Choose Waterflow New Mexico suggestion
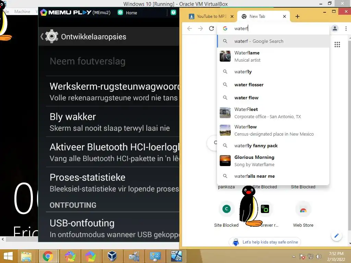 (x=273, y=130)
